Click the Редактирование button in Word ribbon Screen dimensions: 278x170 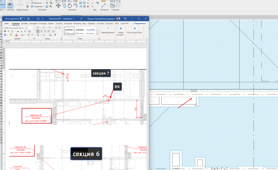tap(108, 31)
